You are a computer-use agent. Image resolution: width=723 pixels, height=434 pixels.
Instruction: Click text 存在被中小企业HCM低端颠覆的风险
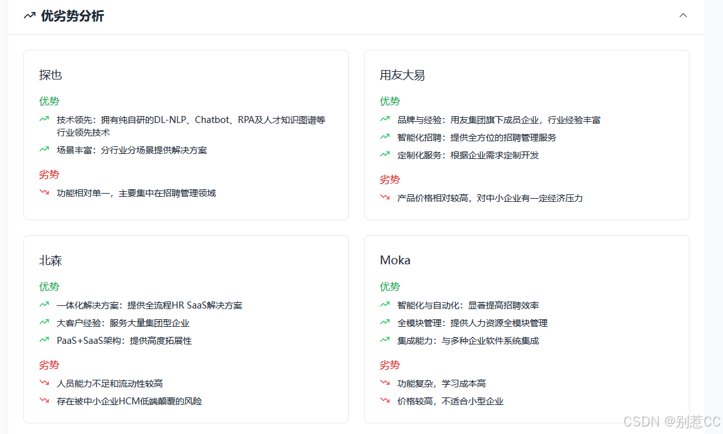129,401
